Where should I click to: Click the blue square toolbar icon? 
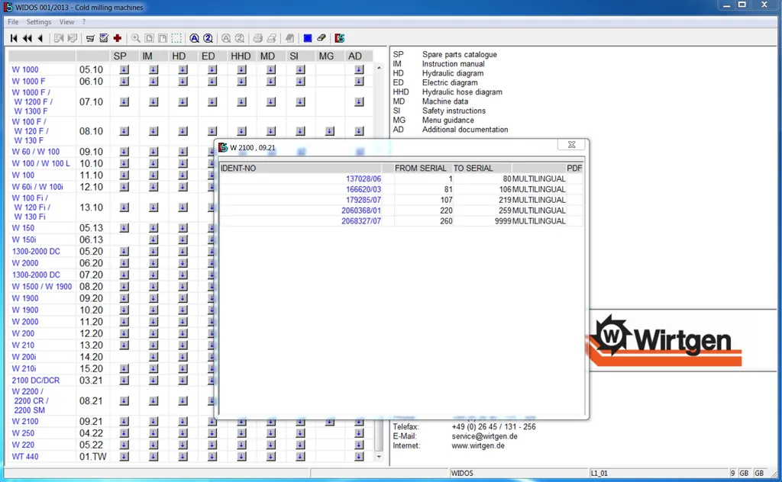(308, 38)
